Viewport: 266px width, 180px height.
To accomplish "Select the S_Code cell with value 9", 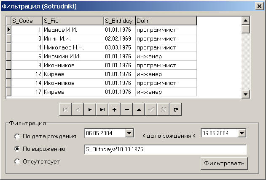I will tap(27, 65).
